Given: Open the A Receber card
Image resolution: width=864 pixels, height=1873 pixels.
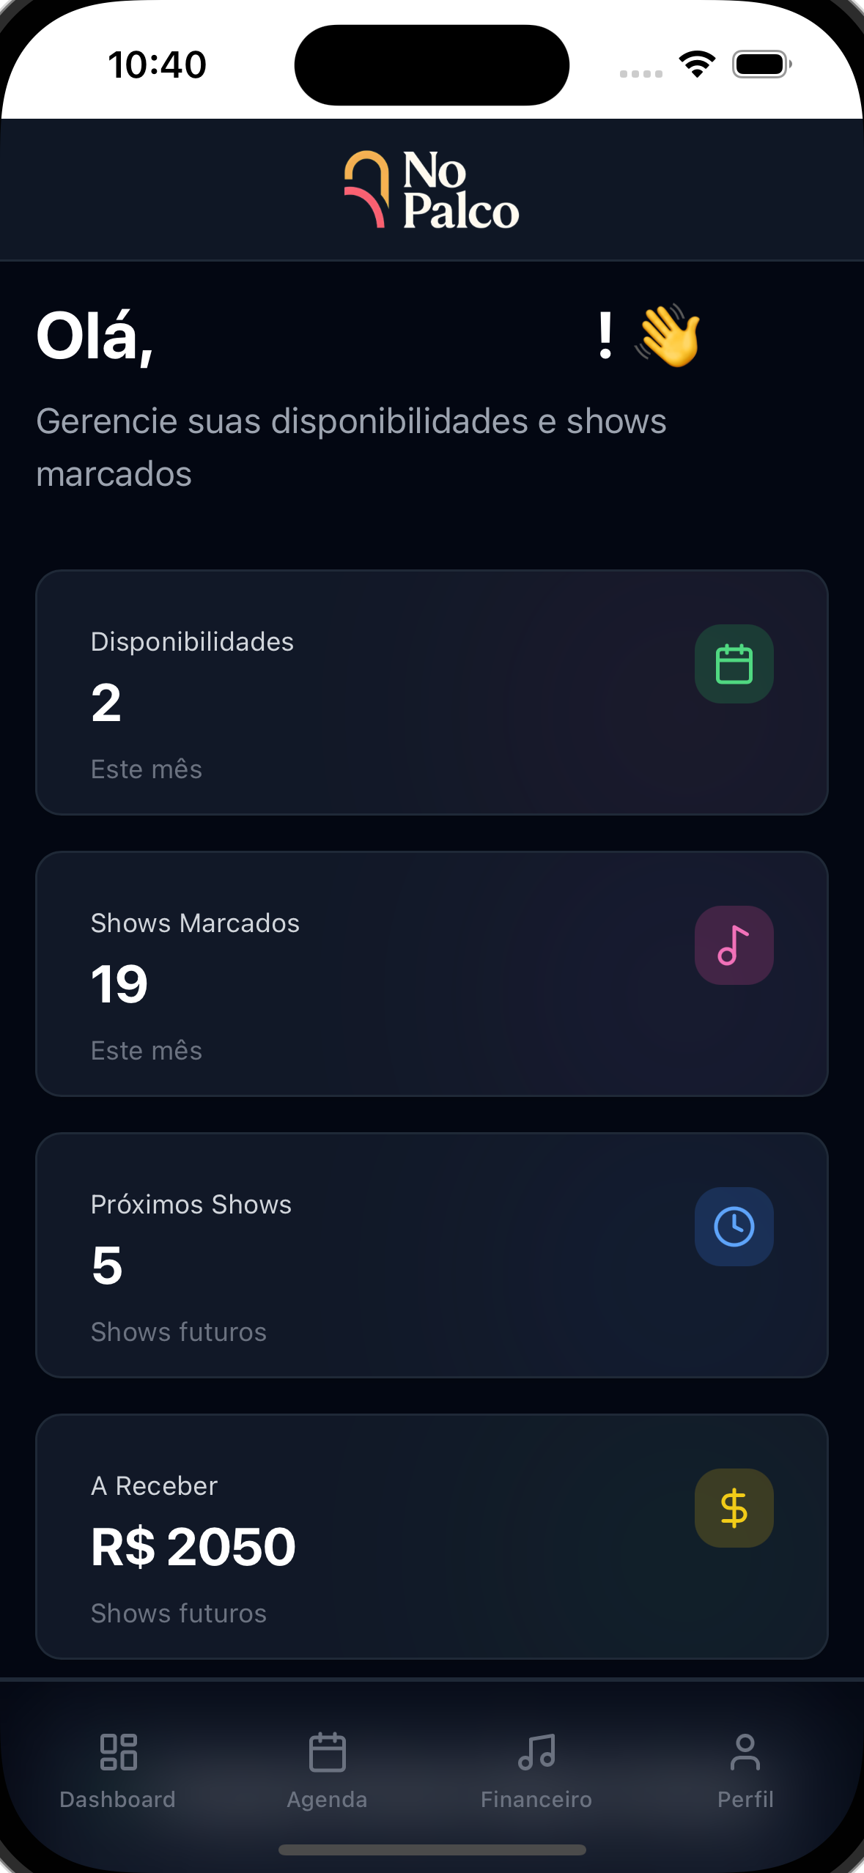Looking at the screenshot, I should tap(432, 1537).
